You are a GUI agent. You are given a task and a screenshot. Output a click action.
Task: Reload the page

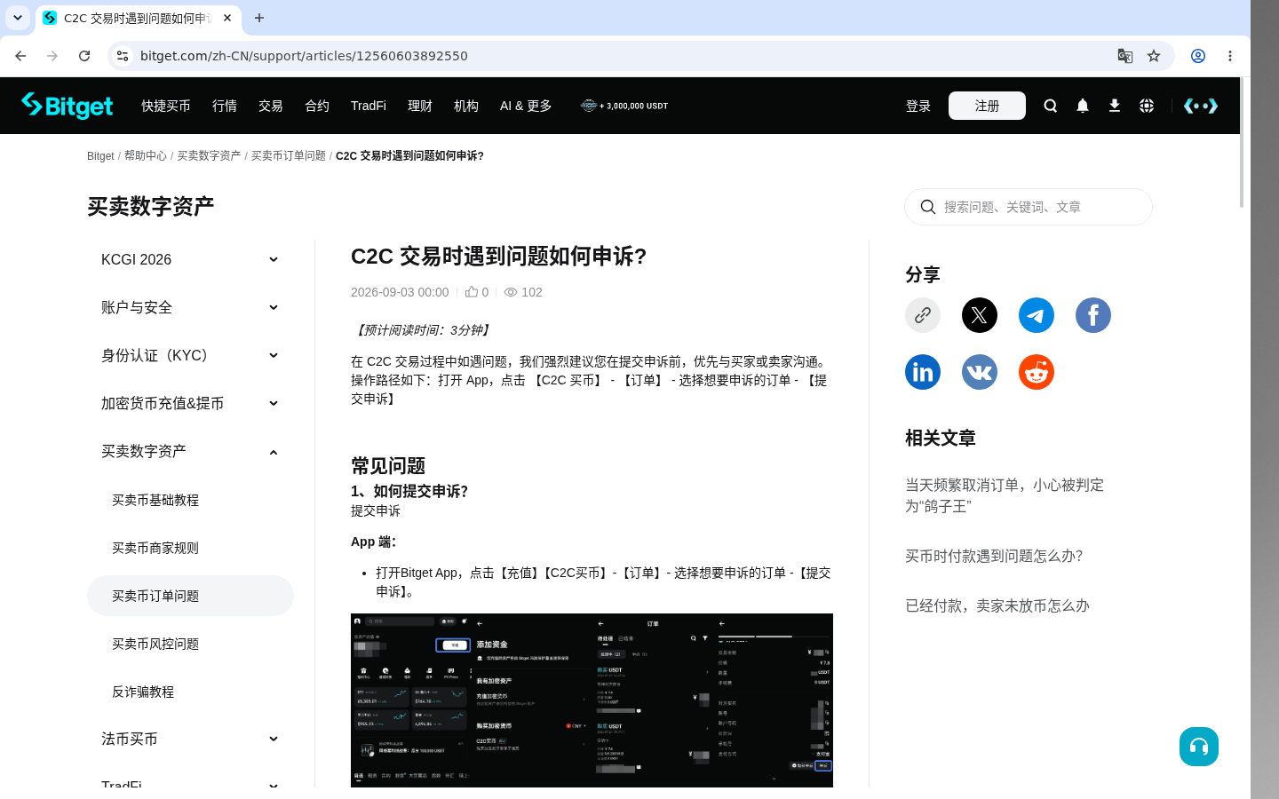[x=84, y=56]
